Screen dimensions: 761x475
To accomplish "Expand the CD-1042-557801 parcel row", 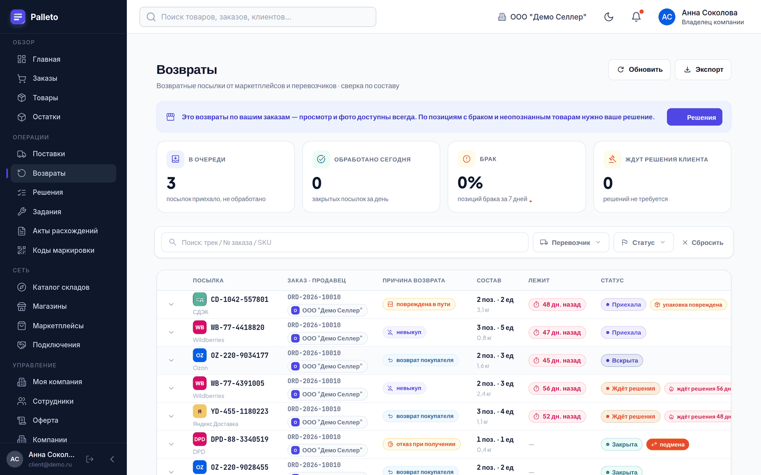I will point(171,304).
